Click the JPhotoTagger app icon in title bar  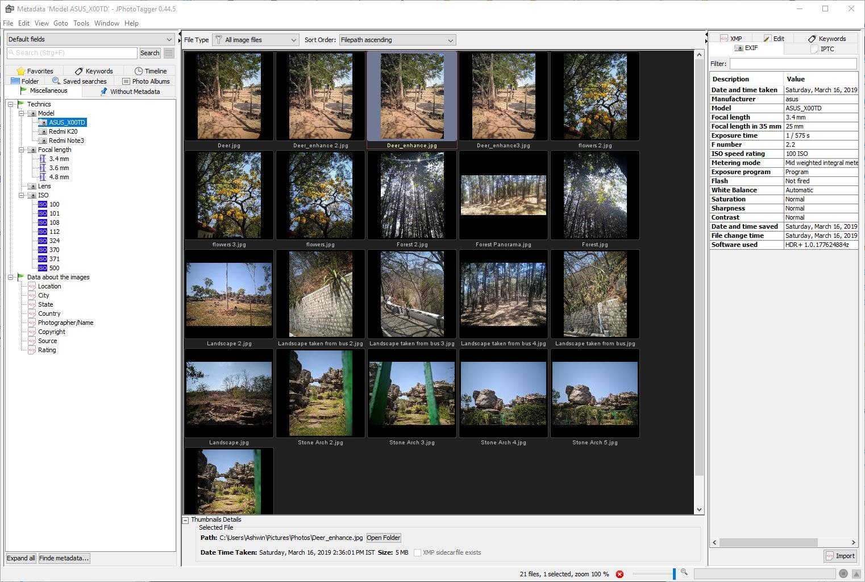point(9,9)
